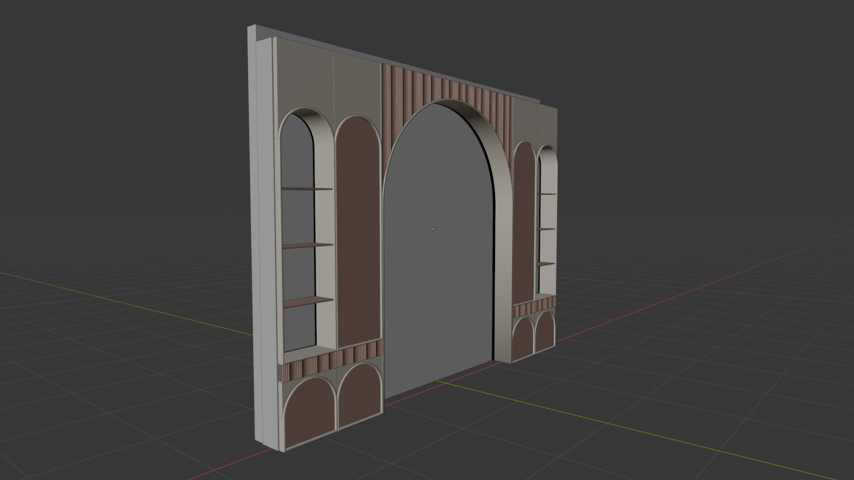The height and width of the screenshot is (480, 854).
Task: Select the top shelf in left niche
Action: point(307,188)
